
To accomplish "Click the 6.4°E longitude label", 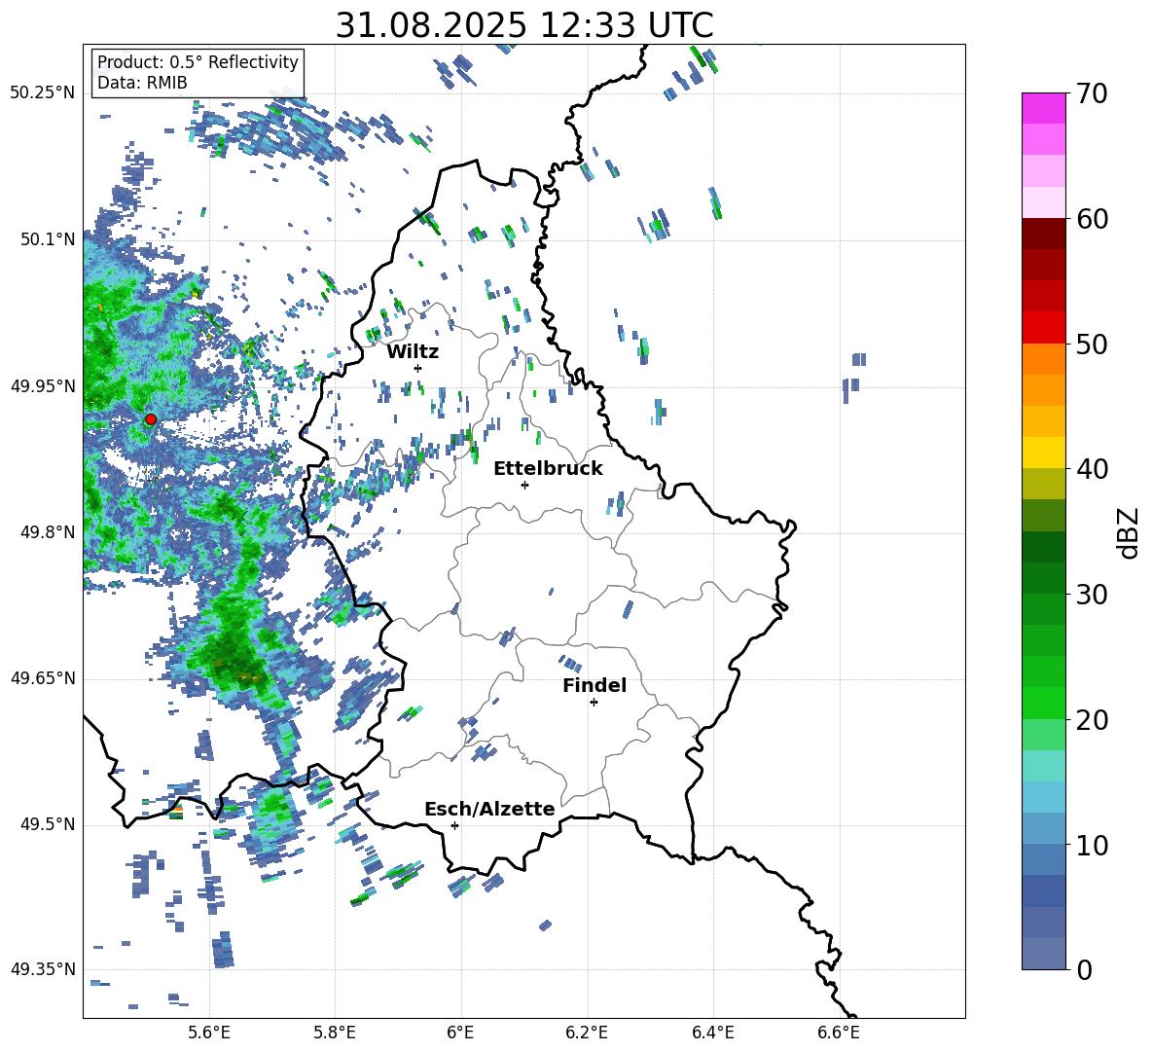I will pos(712,1033).
